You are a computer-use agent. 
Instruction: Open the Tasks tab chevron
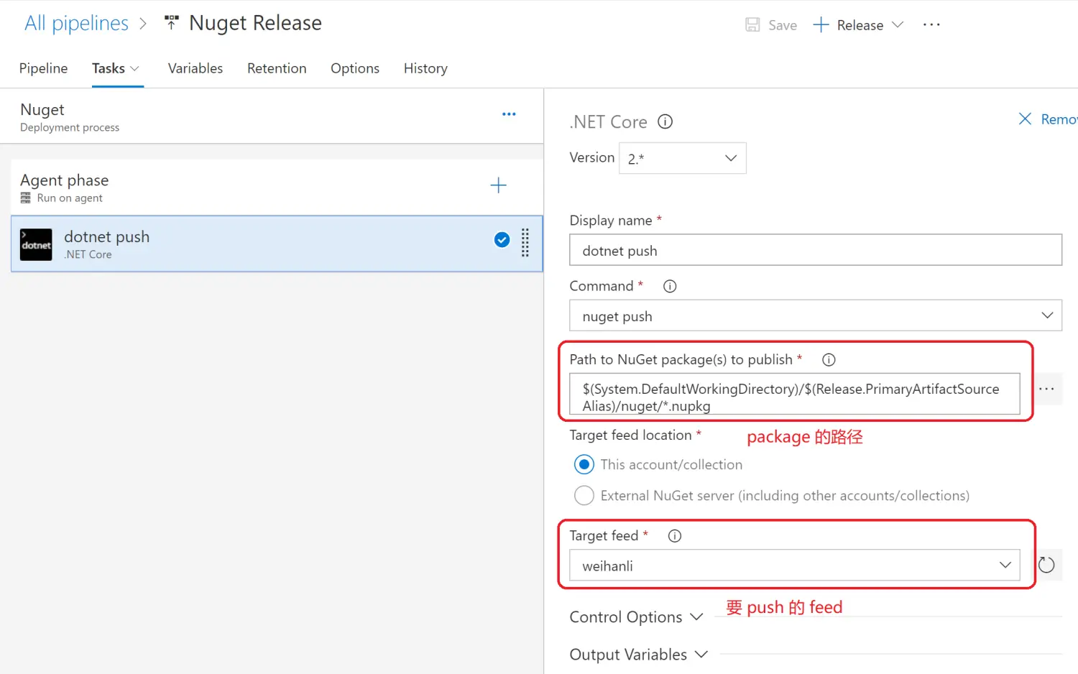[134, 69]
